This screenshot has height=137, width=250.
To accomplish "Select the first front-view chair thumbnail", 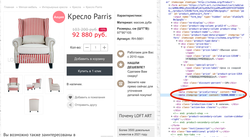I will click(x=14, y=84).
